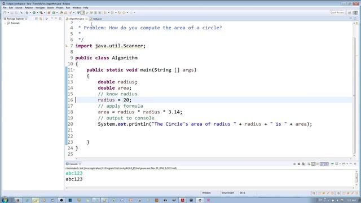Open the New Java Class dropdown arrow
This screenshot has width=361, height=203.
[x=57, y=12]
